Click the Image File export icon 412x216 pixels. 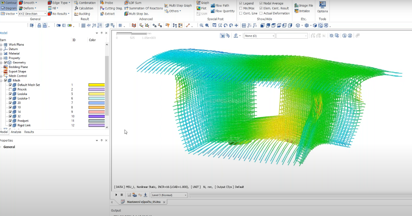(297, 5)
